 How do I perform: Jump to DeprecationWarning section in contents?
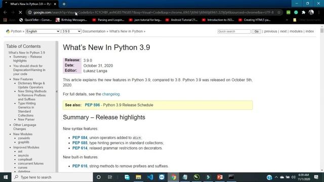[29, 70]
